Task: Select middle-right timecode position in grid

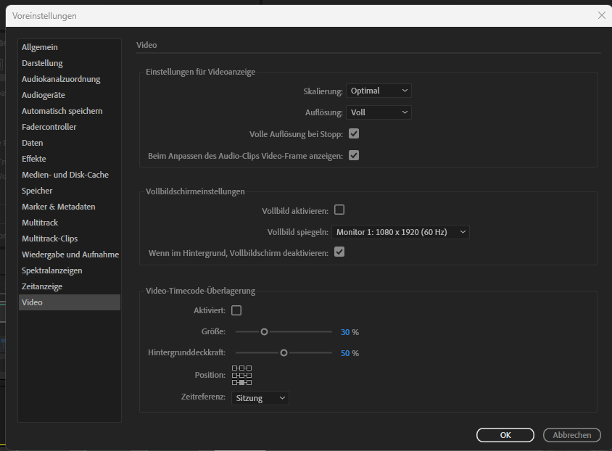Action: coord(249,375)
